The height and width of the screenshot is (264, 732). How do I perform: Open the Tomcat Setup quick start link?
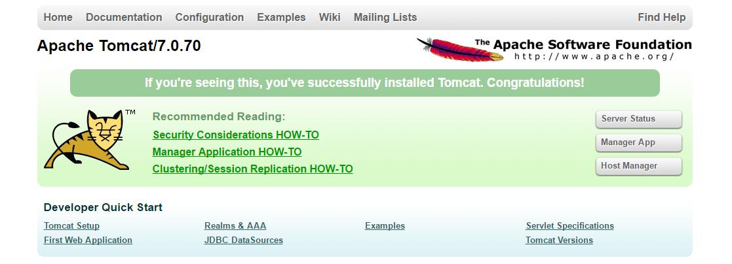[x=71, y=226]
